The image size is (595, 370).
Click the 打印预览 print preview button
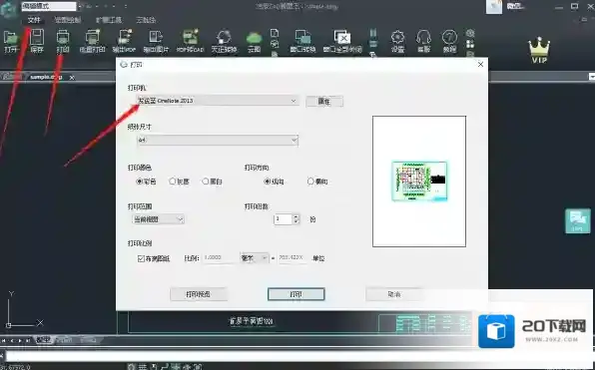pos(199,294)
